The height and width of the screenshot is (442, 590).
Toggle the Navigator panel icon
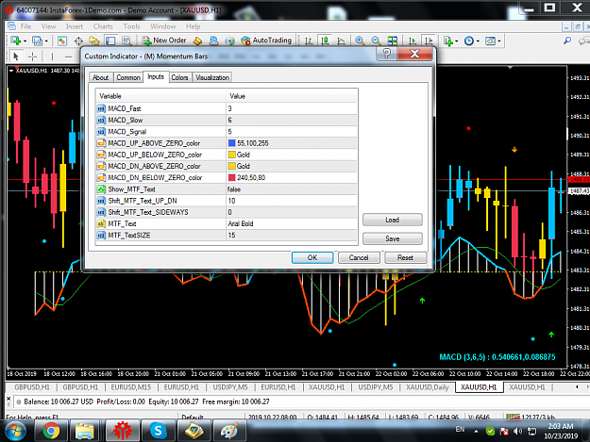pos(94,41)
